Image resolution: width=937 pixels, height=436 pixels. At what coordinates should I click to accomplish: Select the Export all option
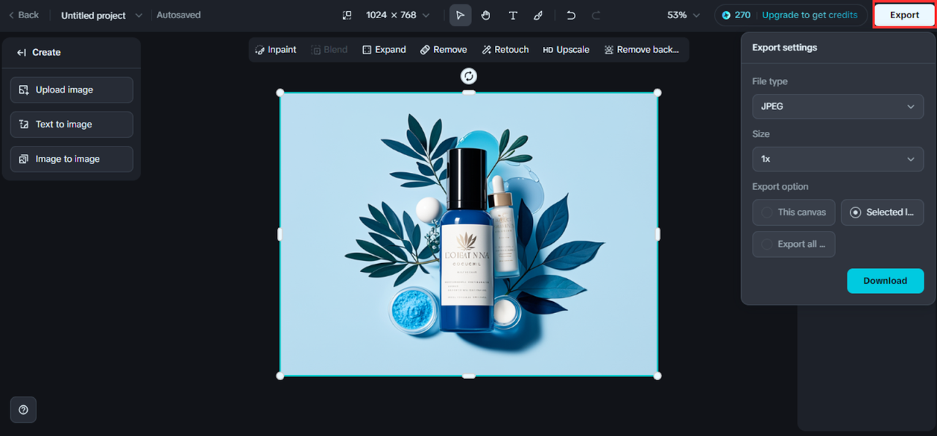pyautogui.click(x=794, y=244)
